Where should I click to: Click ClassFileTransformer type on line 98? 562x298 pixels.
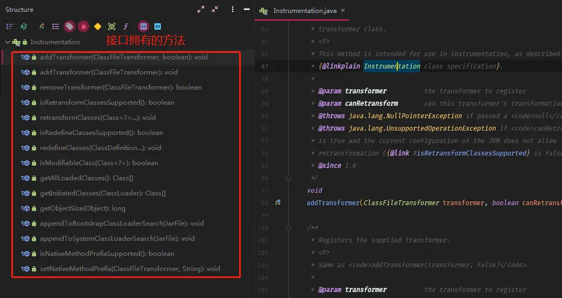click(x=401, y=202)
